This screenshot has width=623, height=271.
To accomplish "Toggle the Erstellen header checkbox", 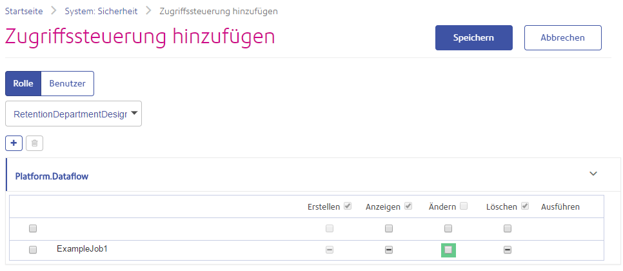I will click(x=348, y=206).
